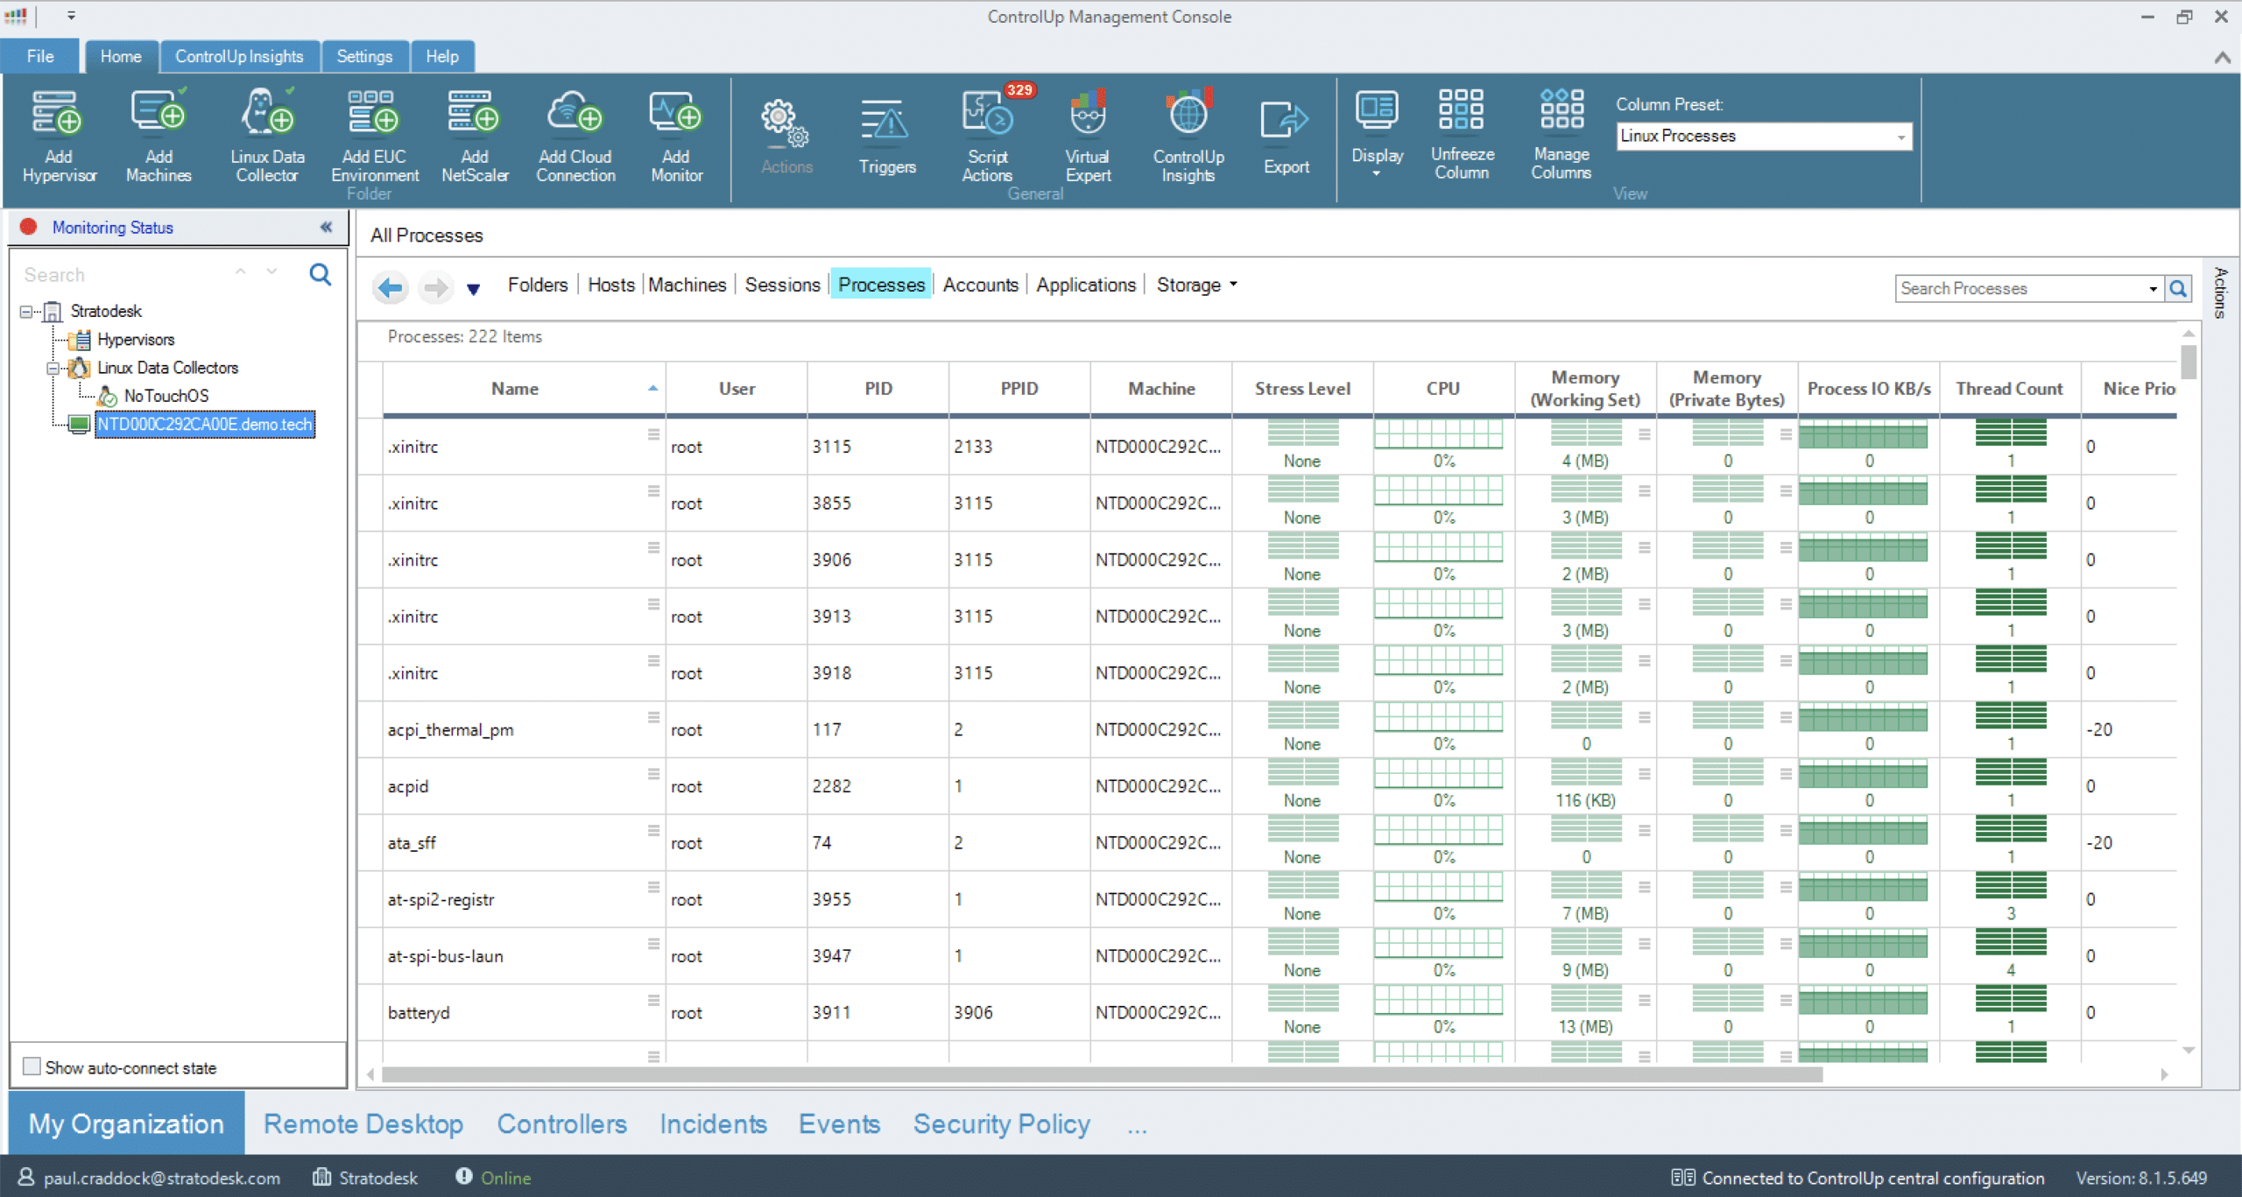Switch to the Sessions view tab
Screen dimensions: 2242x1197
(x=782, y=285)
